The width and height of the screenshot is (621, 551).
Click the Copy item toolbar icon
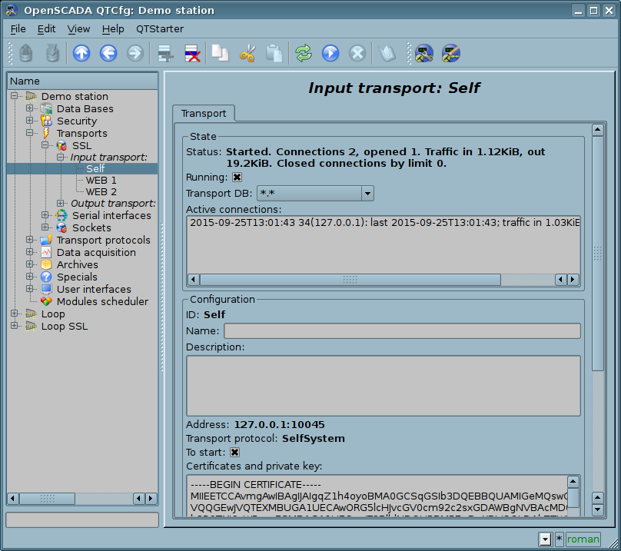coord(221,53)
